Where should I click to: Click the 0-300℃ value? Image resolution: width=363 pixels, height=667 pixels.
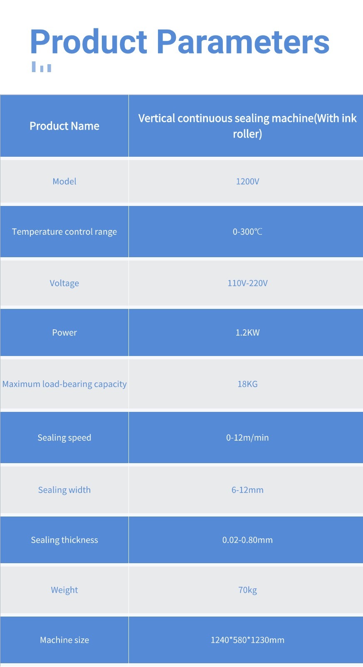pos(247,232)
